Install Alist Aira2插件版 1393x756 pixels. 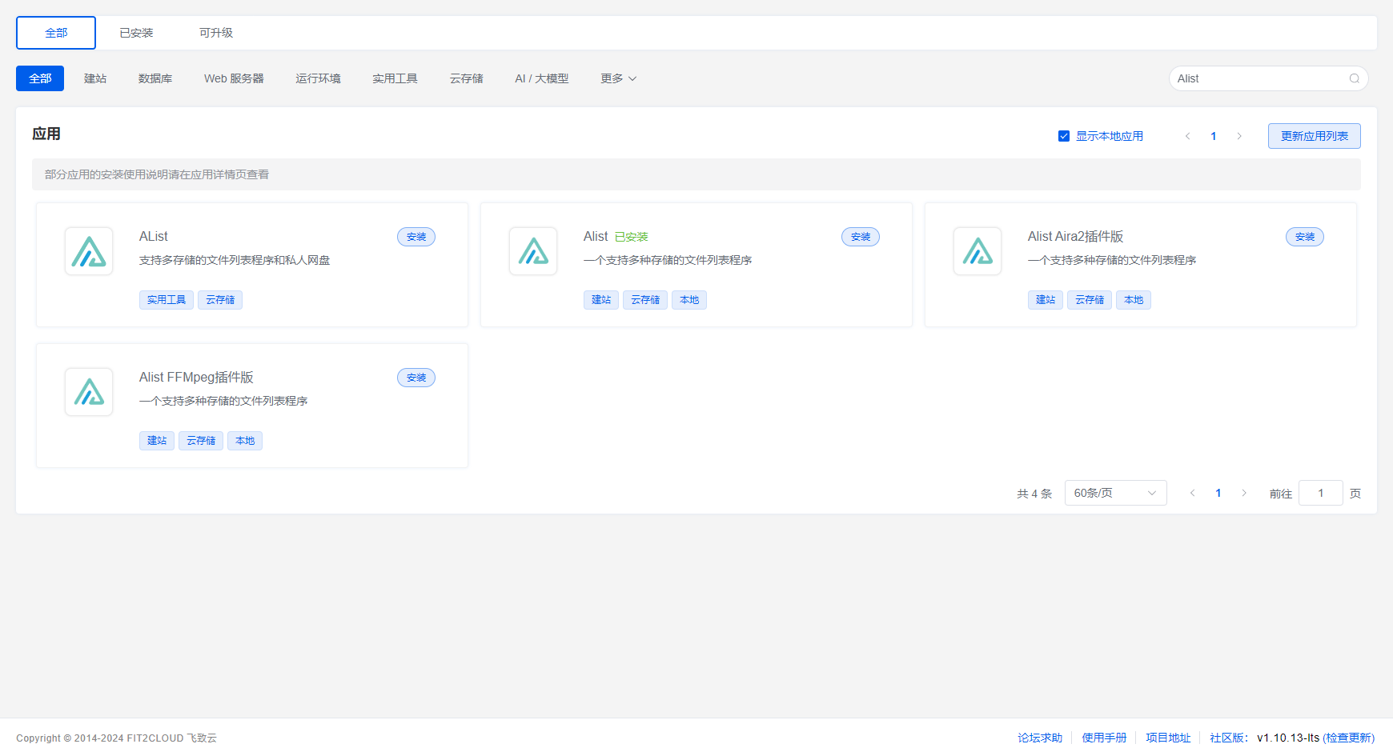pos(1305,237)
